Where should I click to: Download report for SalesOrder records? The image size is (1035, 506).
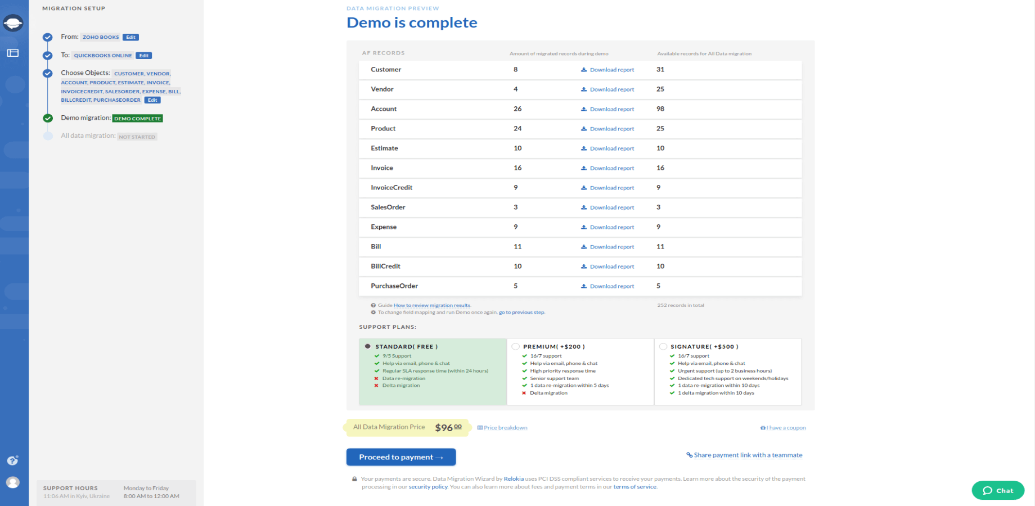click(612, 207)
